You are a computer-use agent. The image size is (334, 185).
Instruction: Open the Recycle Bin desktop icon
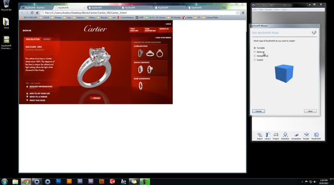tap(7, 5)
